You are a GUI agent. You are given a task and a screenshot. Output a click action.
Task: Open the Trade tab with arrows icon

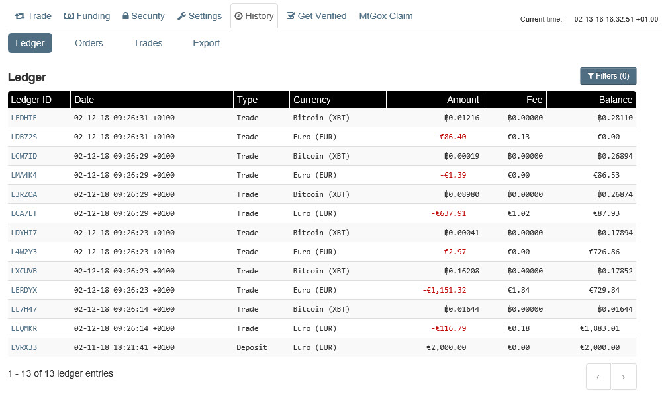tap(32, 16)
